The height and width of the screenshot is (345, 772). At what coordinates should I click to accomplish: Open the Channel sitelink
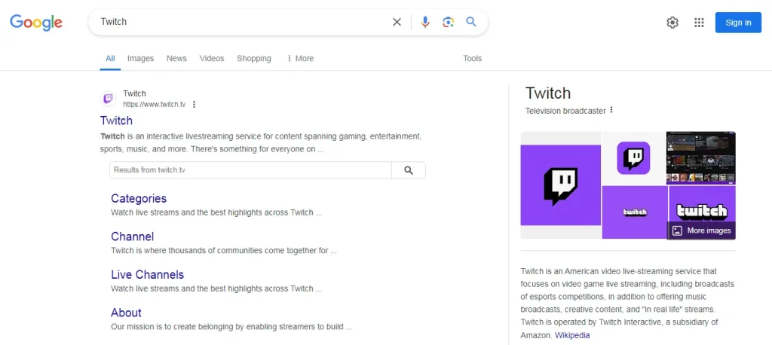coord(133,237)
